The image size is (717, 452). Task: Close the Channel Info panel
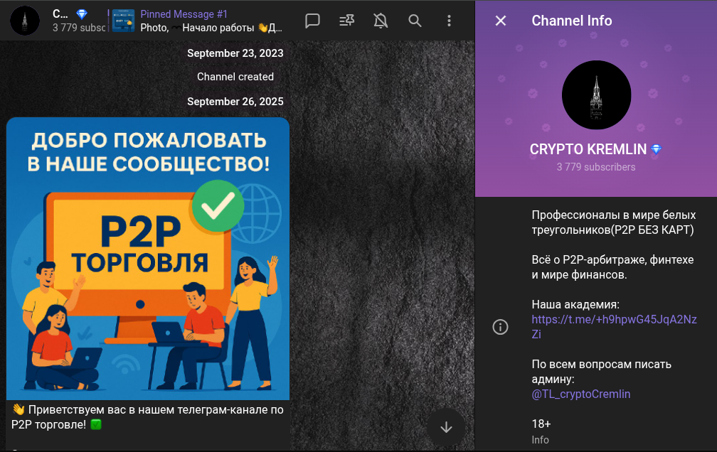[501, 21]
